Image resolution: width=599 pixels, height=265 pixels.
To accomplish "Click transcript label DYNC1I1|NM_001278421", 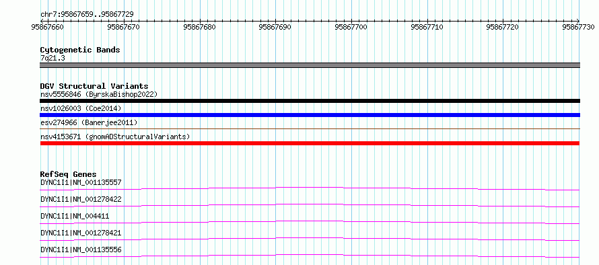I will tap(81, 233).
